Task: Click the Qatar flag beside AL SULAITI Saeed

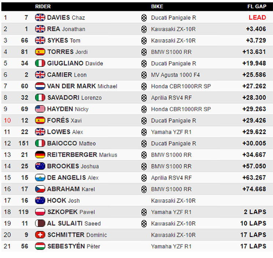Action: click(x=40, y=223)
